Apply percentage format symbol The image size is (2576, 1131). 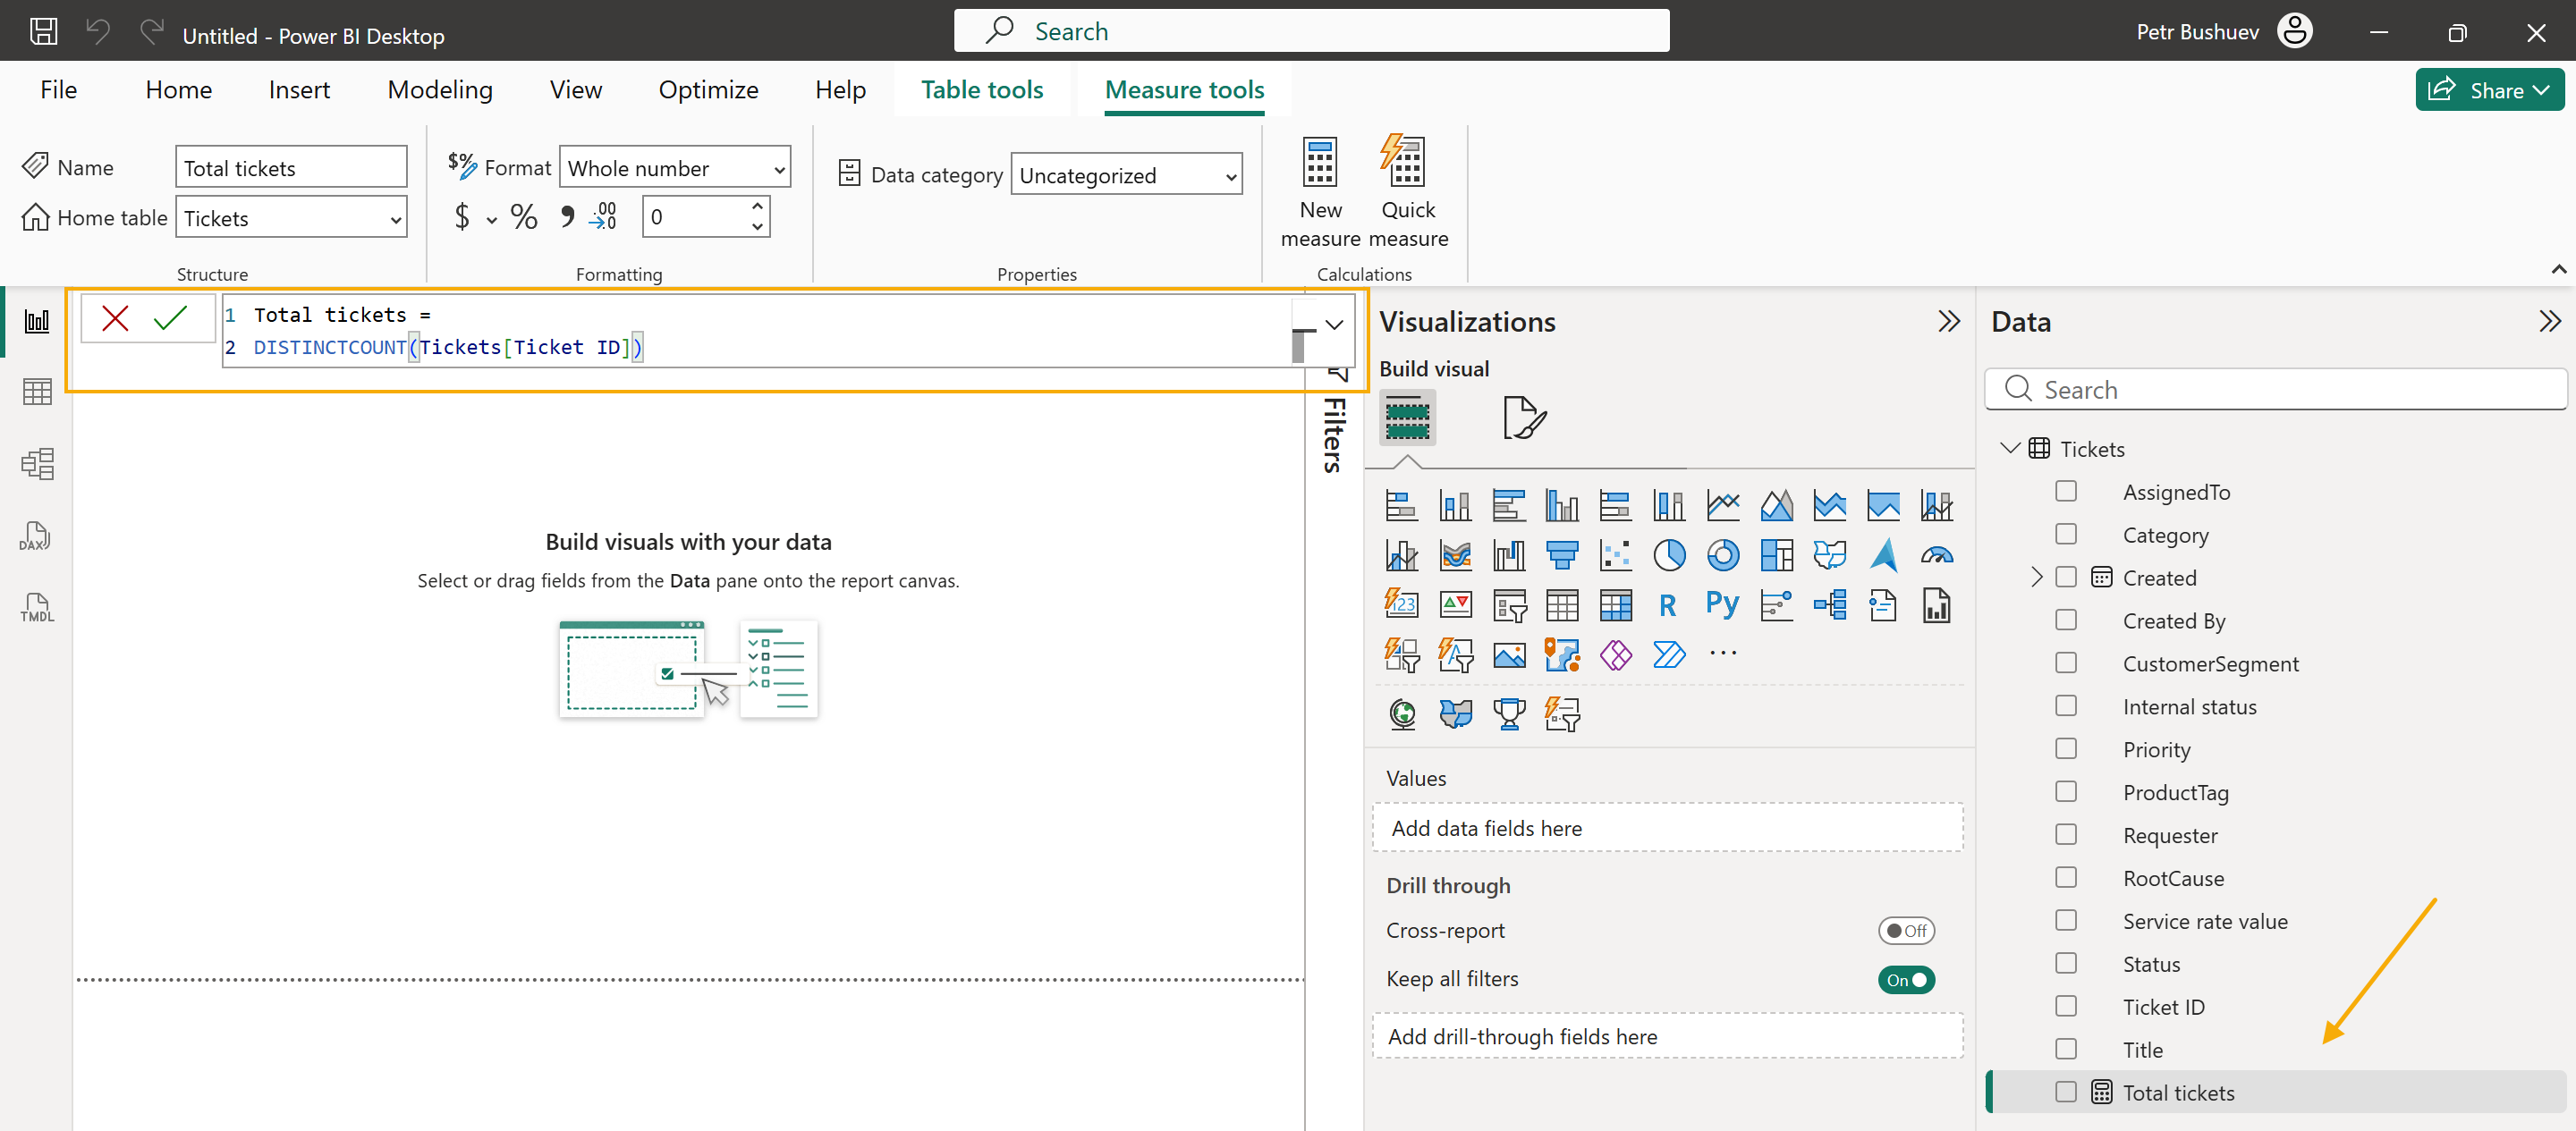pos(523,216)
